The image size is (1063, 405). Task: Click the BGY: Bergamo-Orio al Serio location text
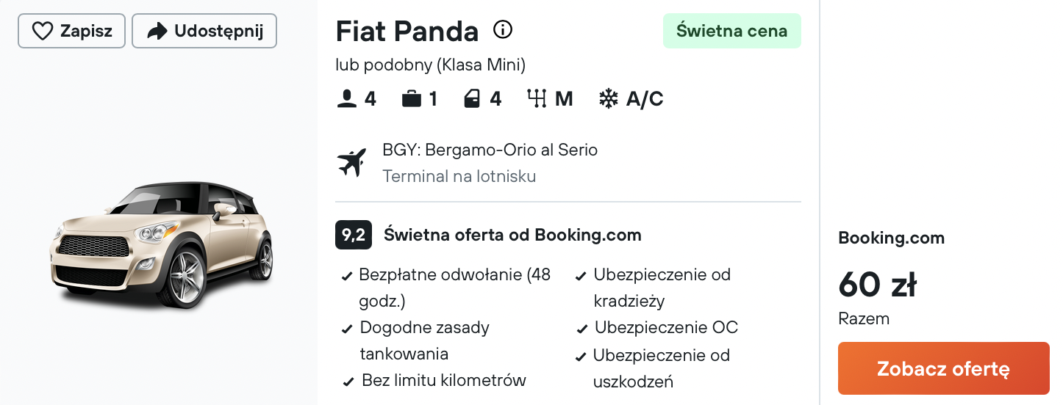(490, 150)
